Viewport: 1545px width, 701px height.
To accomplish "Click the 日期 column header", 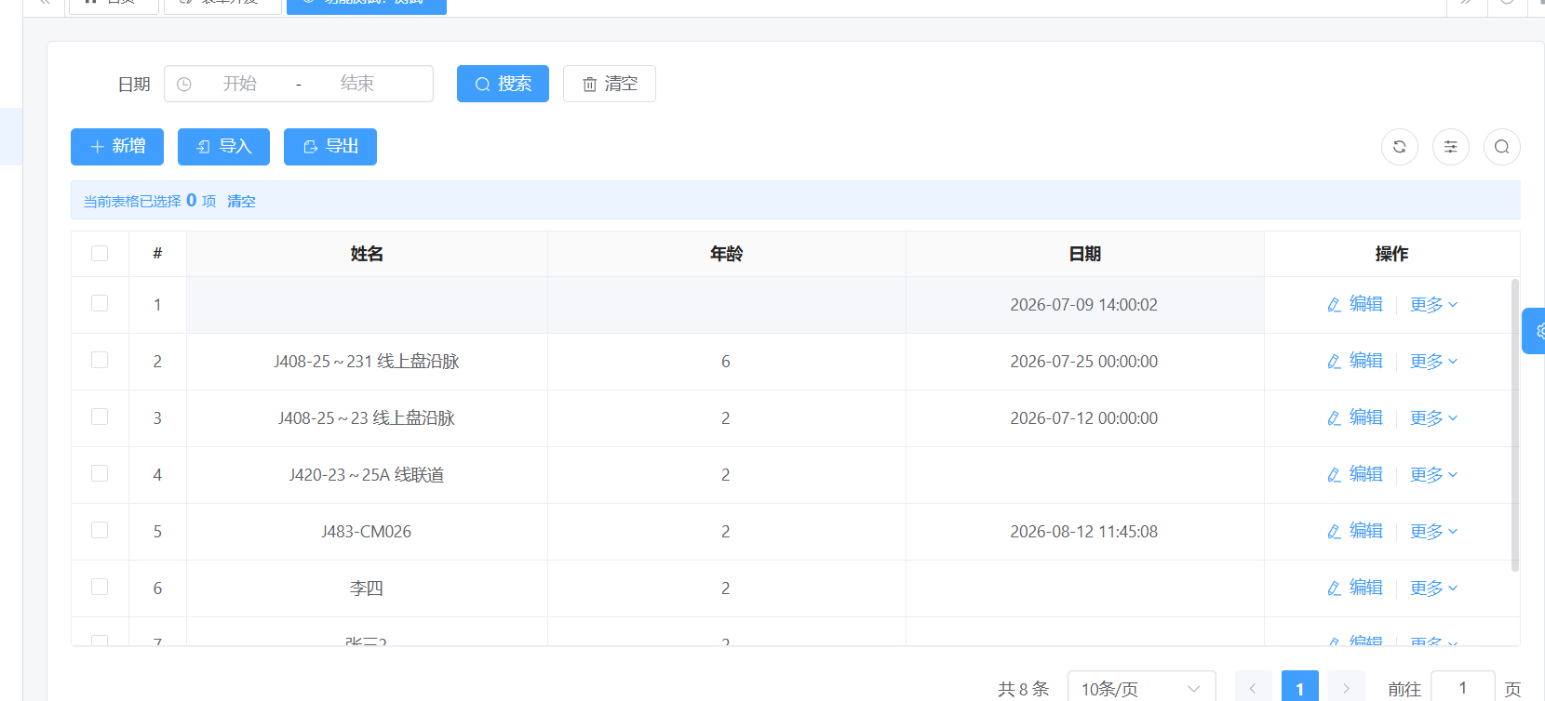I will coord(1084,254).
